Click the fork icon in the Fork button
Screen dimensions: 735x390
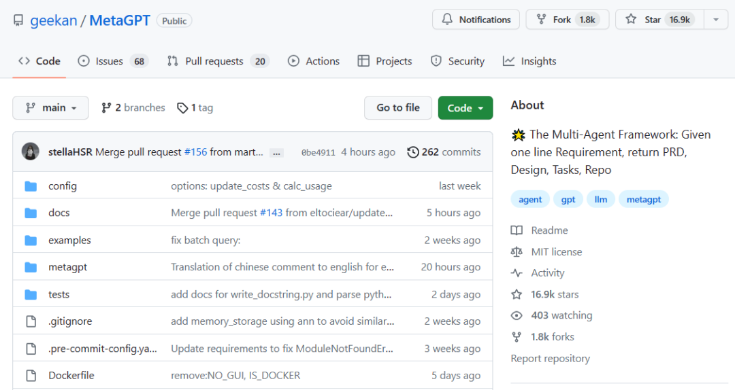pyautogui.click(x=542, y=19)
